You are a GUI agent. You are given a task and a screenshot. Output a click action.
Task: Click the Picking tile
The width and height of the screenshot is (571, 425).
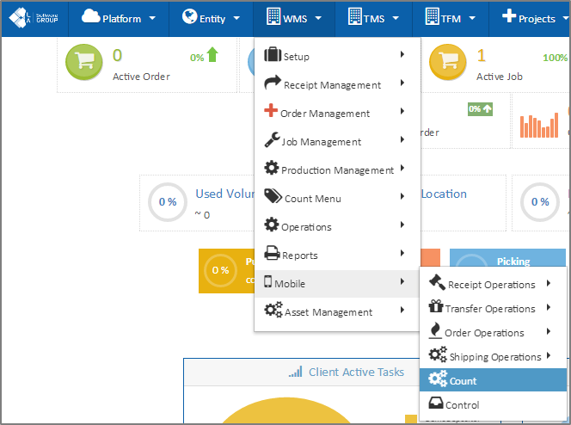507,258
